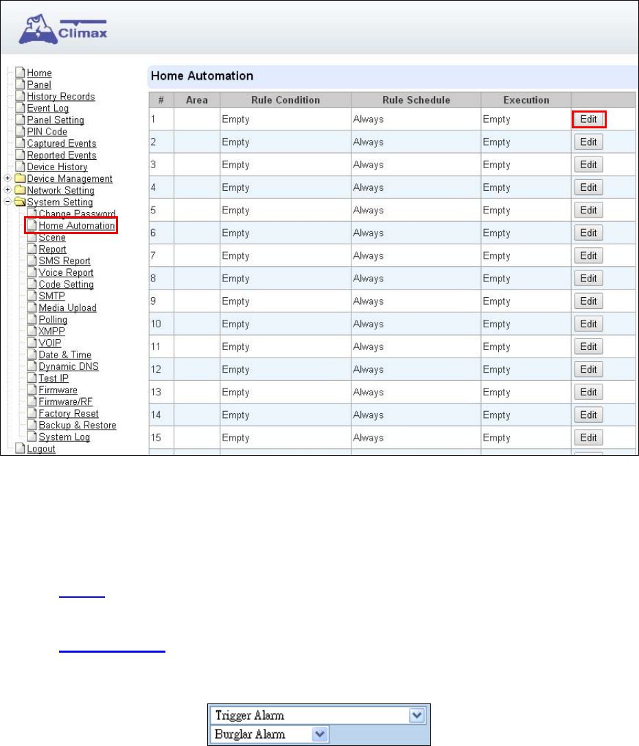Click the page icon beside Captured Events
This screenshot has height=746, width=639.
[20, 143]
